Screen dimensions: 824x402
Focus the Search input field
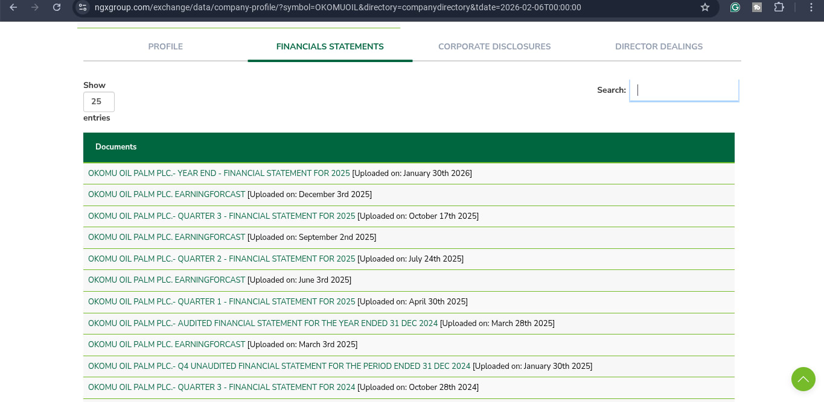pos(684,90)
